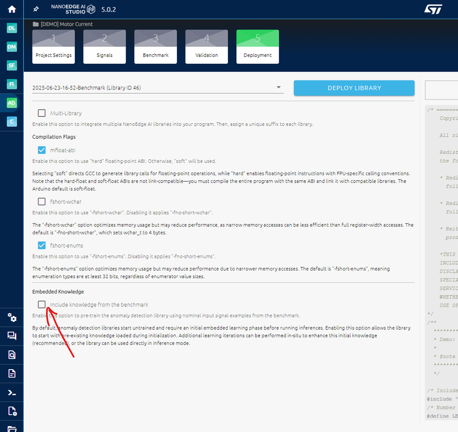Open the DL sidebar module
The image size is (458, 432).
point(11,28)
